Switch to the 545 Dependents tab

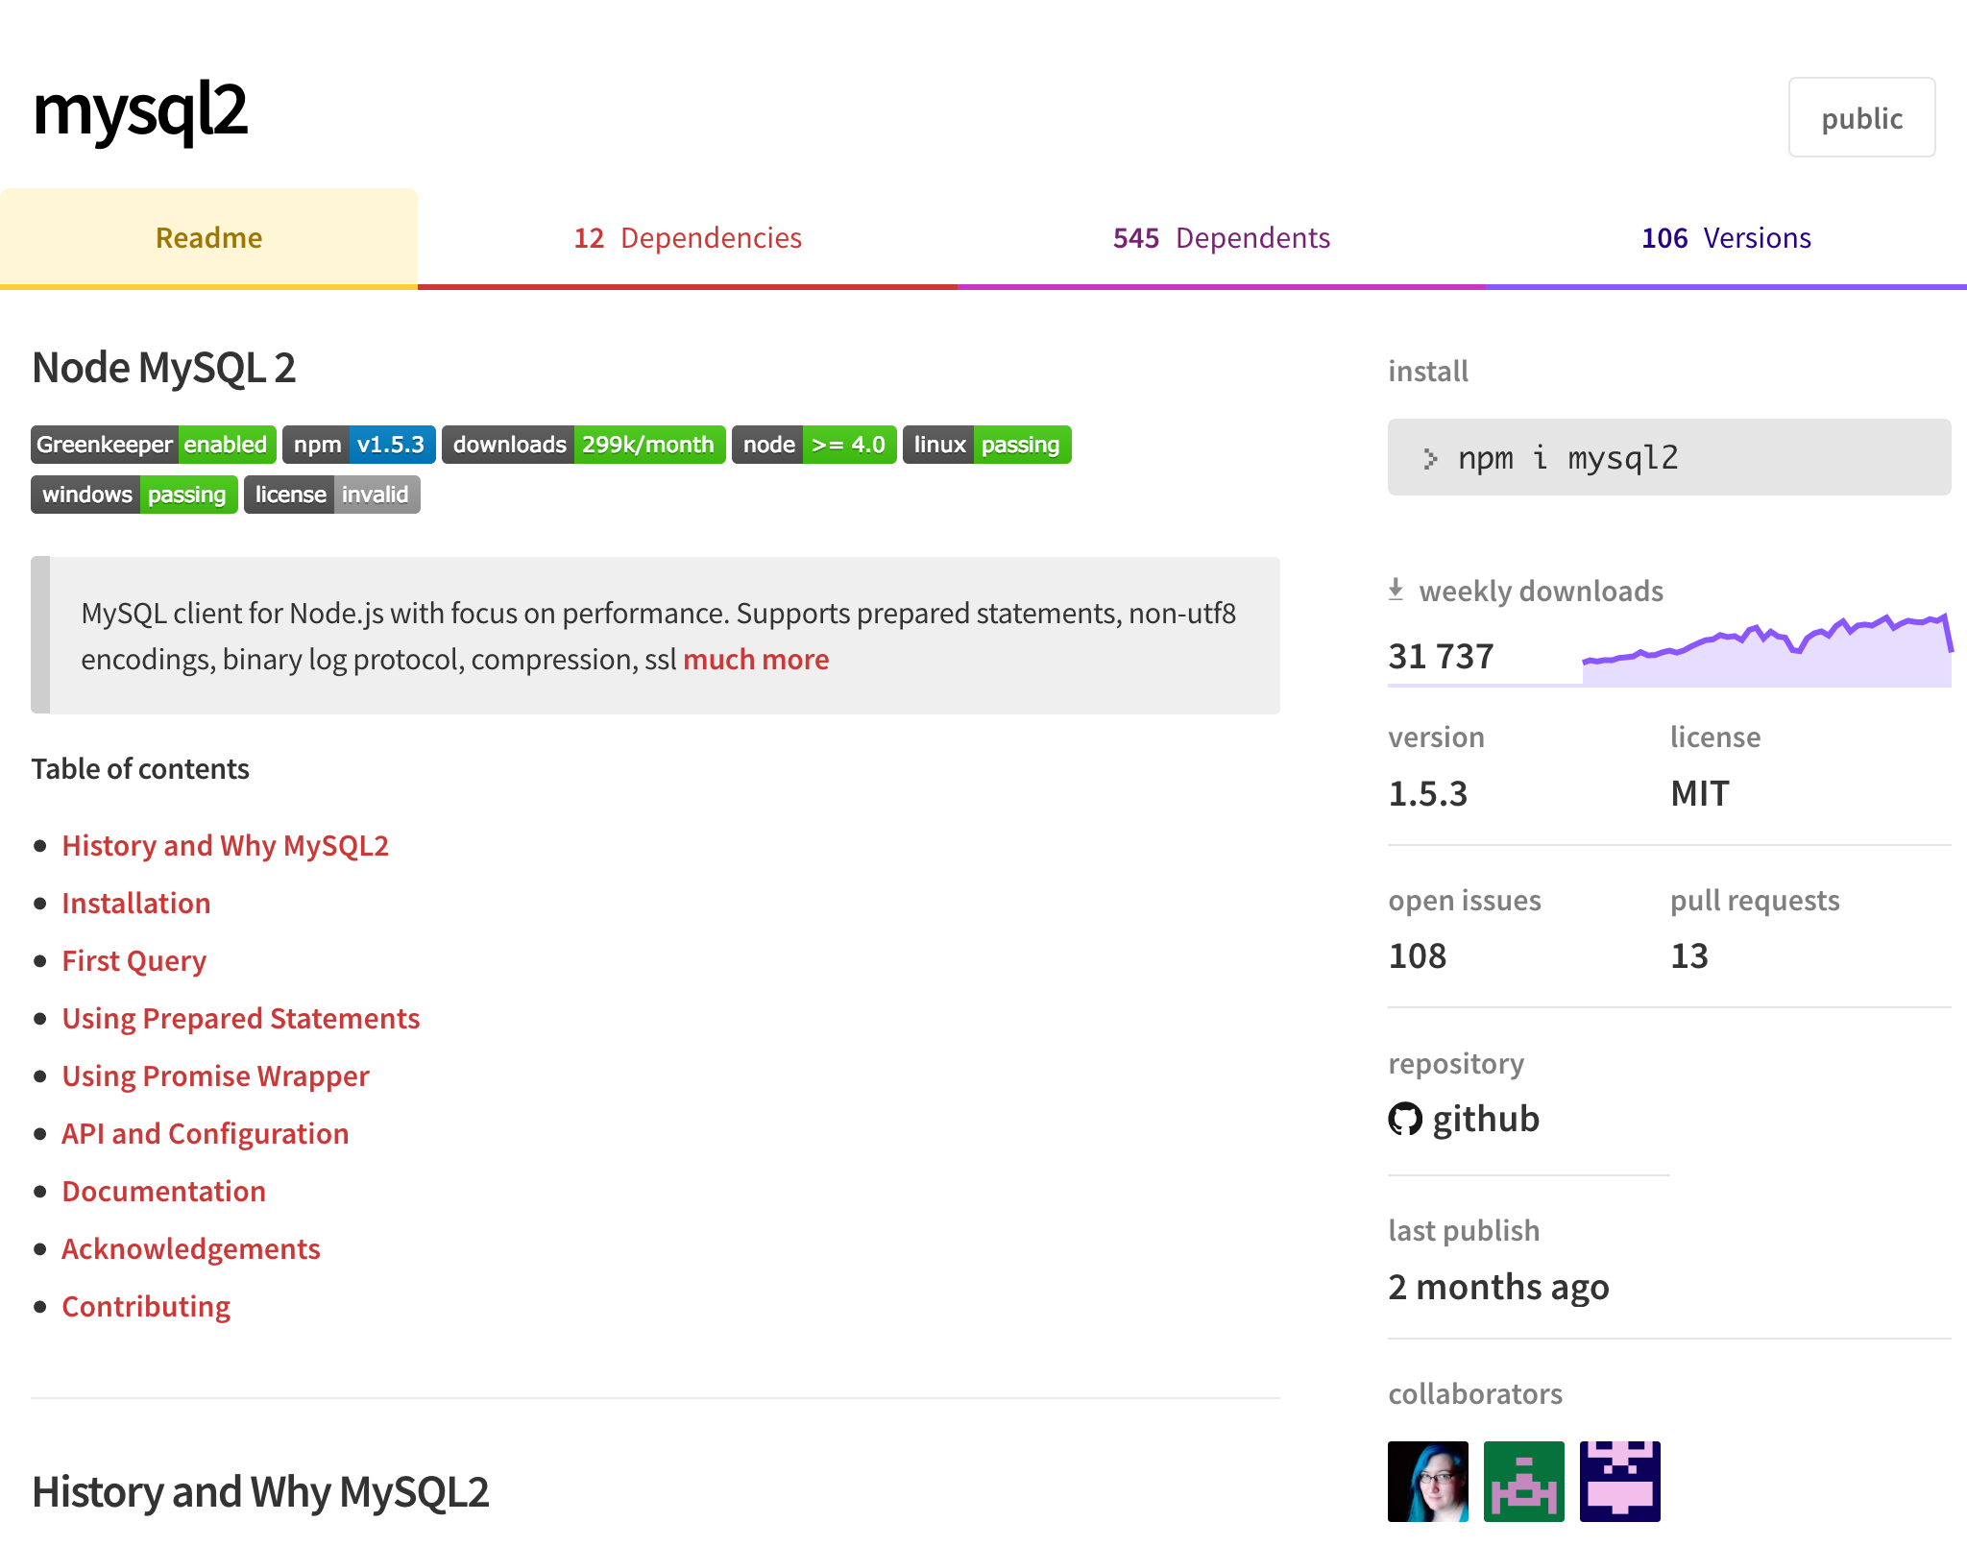click(x=1221, y=238)
